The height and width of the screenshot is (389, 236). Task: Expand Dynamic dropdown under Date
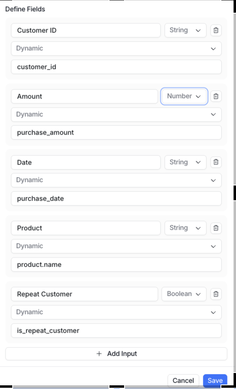pos(116,180)
